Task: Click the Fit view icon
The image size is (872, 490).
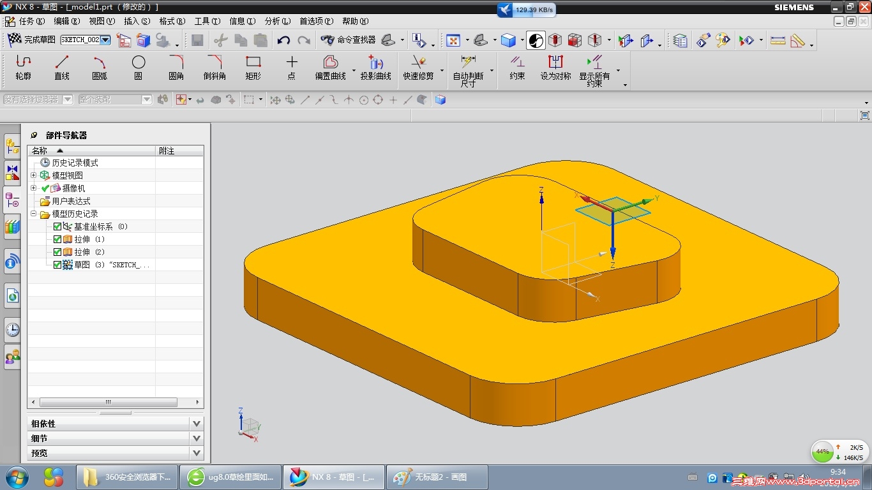Action: coord(453,40)
